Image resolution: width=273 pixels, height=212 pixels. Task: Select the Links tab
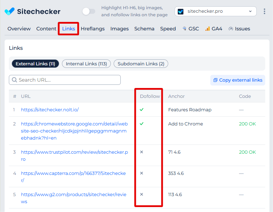pyautogui.click(x=69, y=29)
